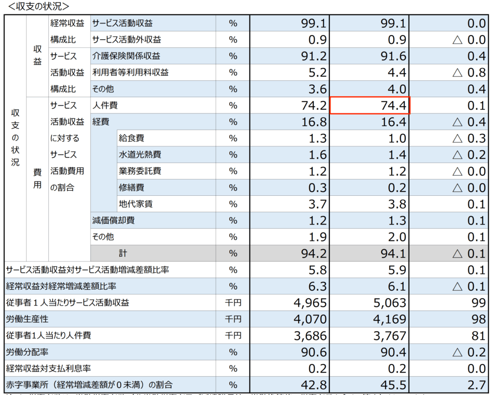
Task: Click the 水道光熱費 row label
Action: 139,155
